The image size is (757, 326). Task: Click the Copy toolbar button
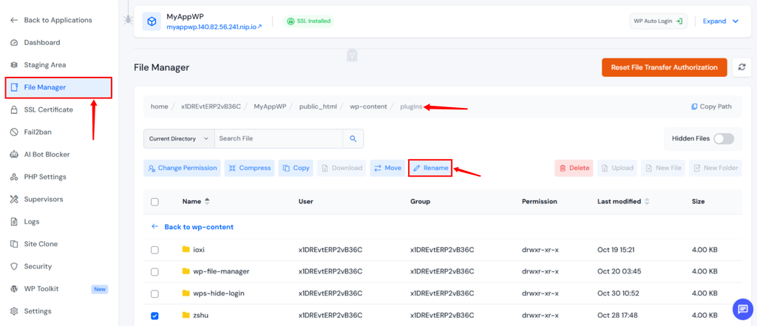(296, 168)
